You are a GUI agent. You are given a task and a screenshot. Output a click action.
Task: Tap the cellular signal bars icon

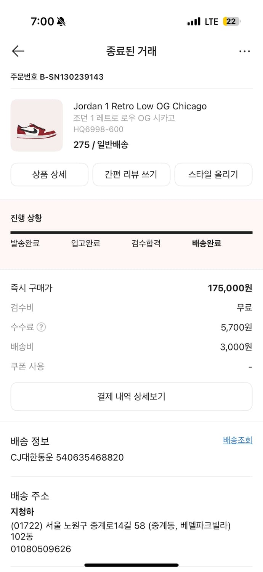tap(194, 22)
